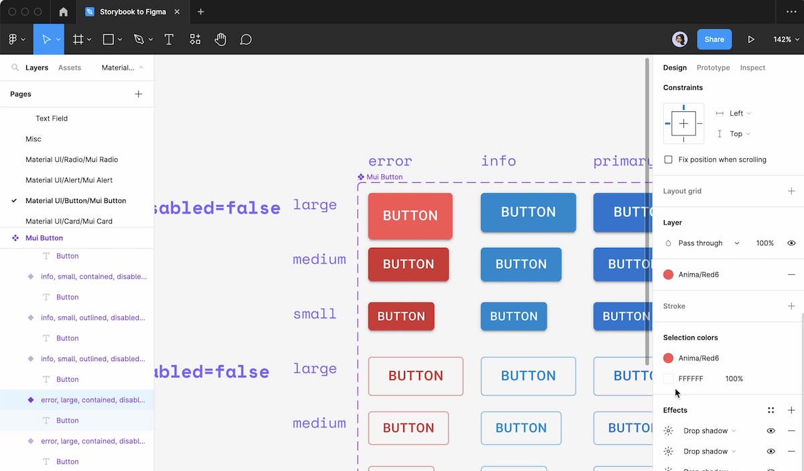Open the horizontal constraint Left dropdown
Image resolution: width=804 pixels, height=471 pixels.
click(740, 113)
